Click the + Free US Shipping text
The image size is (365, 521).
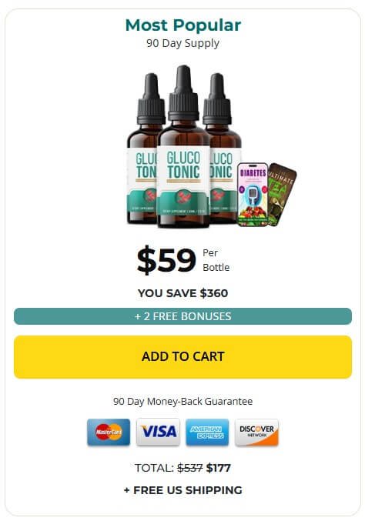[182, 490]
